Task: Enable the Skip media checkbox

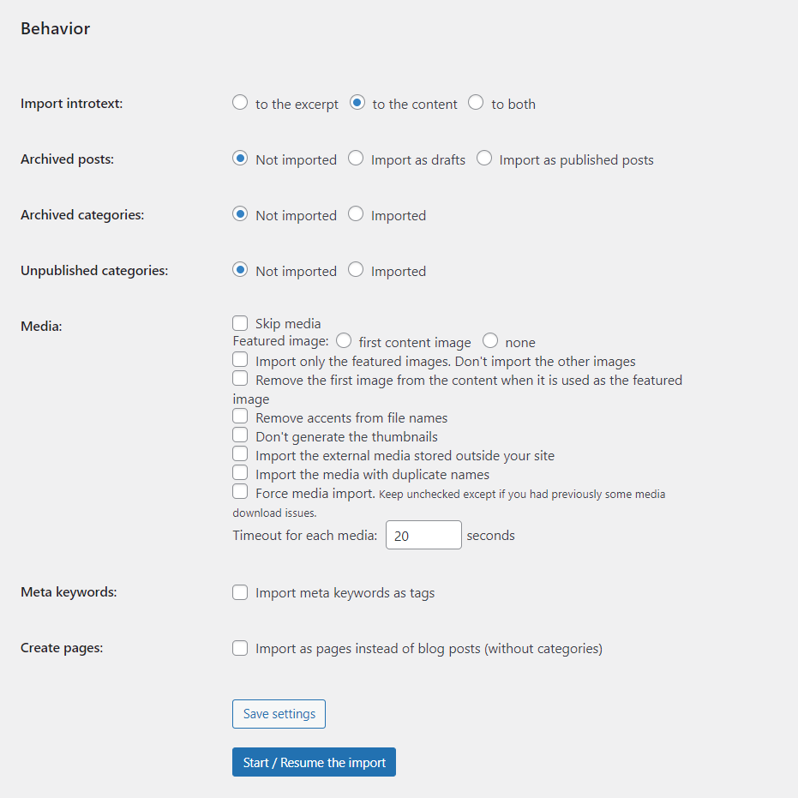Action: (x=240, y=323)
